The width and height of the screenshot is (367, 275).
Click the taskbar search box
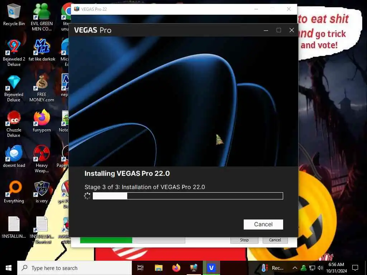75,268
